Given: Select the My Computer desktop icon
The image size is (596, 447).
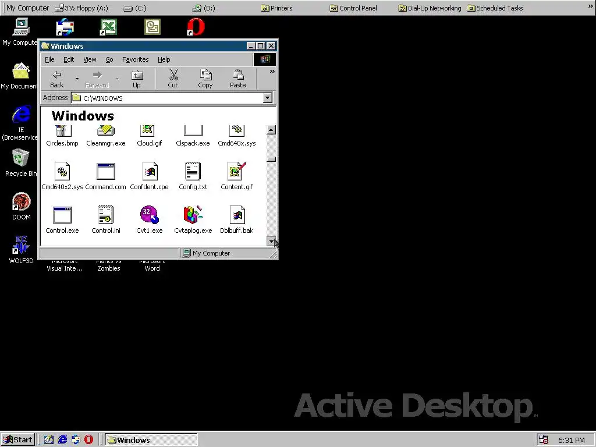Looking at the screenshot, I should coord(20,32).
